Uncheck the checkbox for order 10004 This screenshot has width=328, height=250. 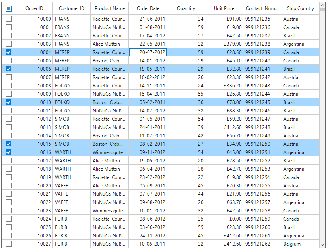click(8, 52)
